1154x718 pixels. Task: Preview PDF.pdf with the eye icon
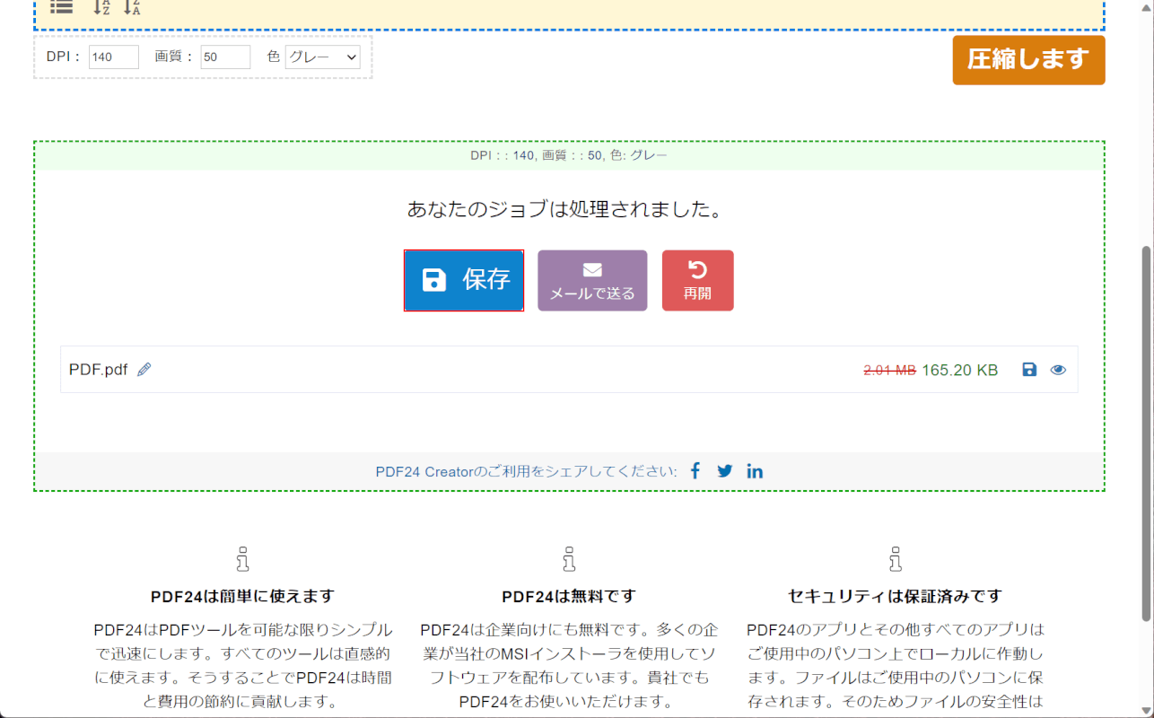coord(1058,370)
